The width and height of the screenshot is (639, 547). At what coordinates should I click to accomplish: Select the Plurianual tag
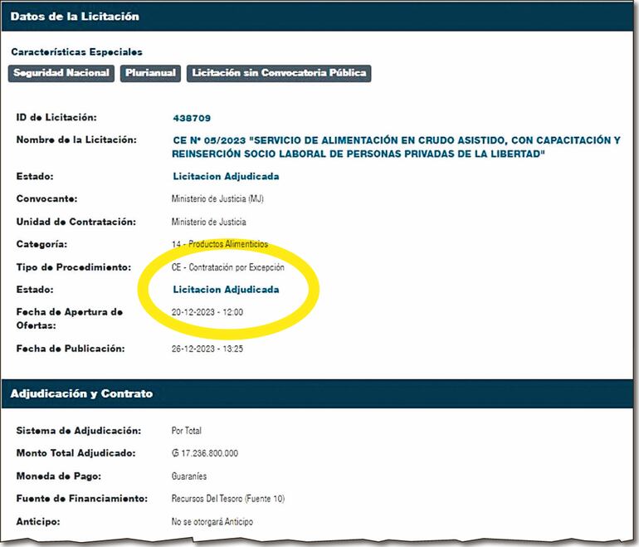tap(150, 73)
